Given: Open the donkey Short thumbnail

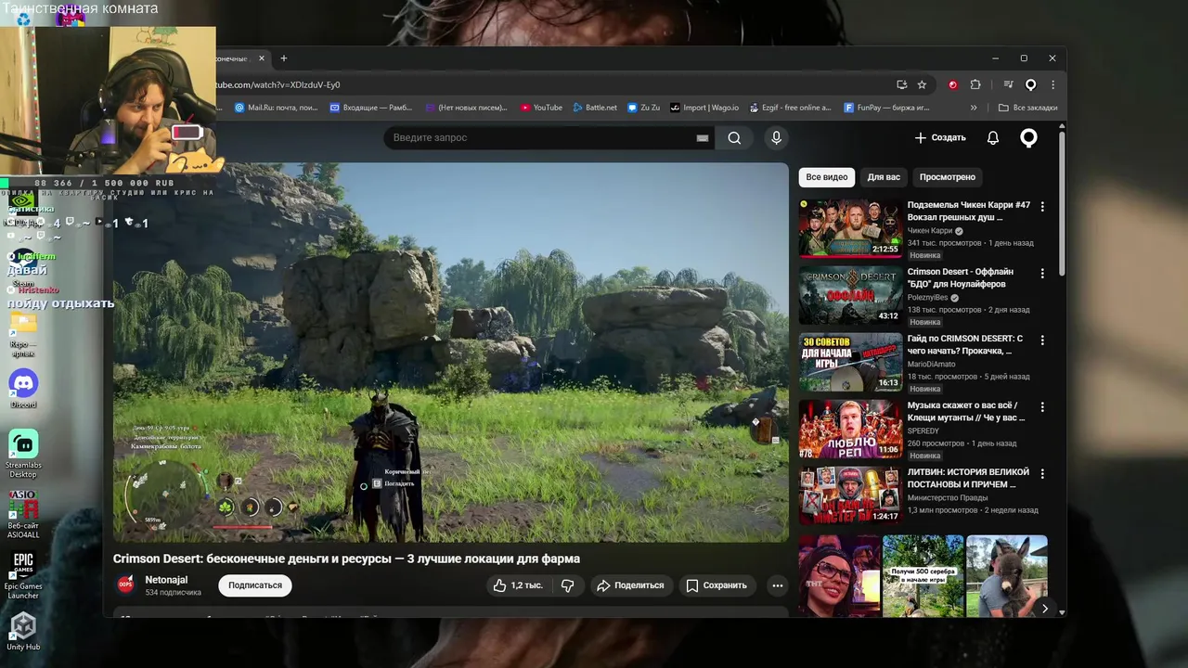Looking at the screenshot, I should 1007,575.
